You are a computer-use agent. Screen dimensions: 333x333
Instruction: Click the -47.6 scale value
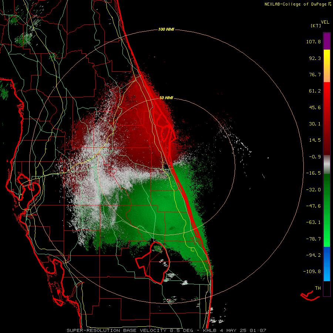[x=313, y=206]
